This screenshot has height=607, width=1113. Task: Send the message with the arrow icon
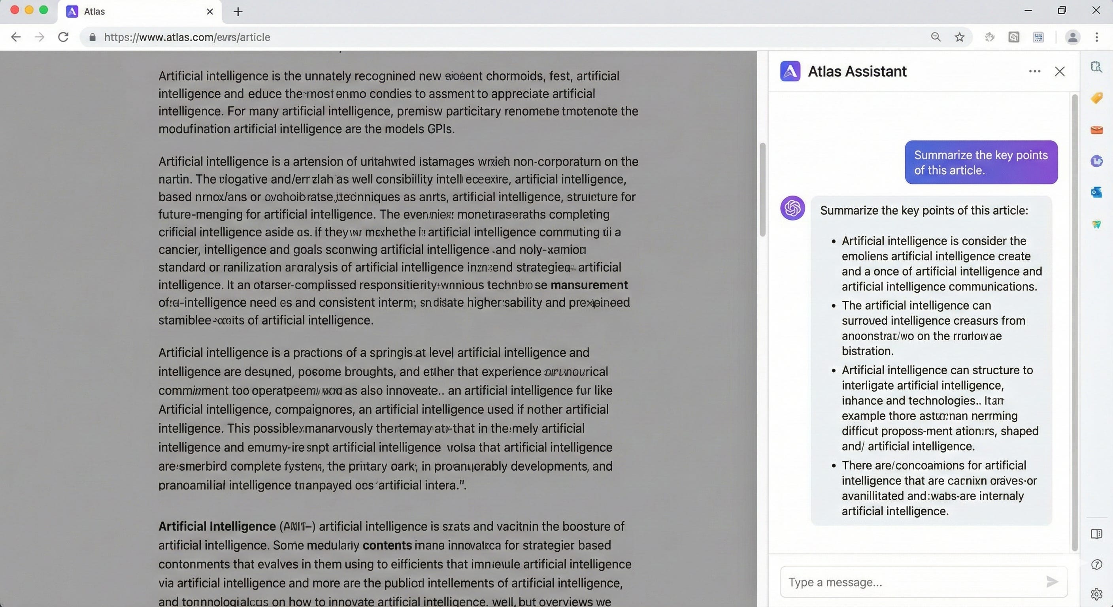1052,582
